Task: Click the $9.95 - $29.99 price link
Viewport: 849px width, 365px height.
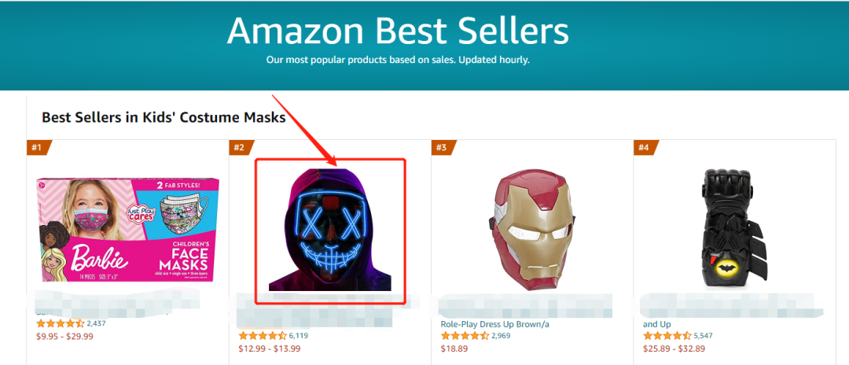Action: click(64, 337)
